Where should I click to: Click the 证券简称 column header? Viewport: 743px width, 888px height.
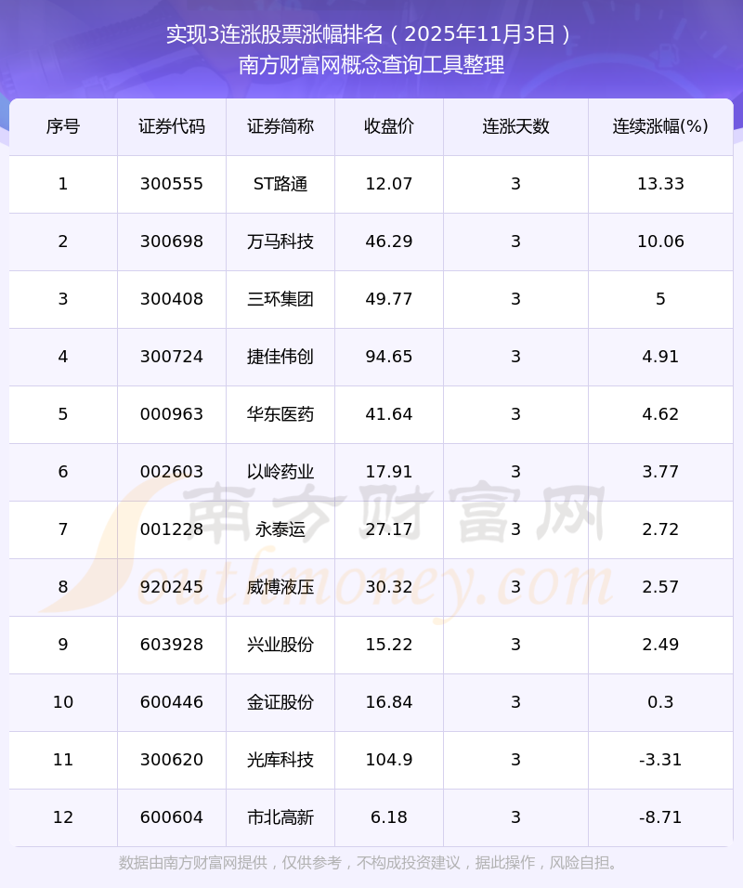(280, 126)
